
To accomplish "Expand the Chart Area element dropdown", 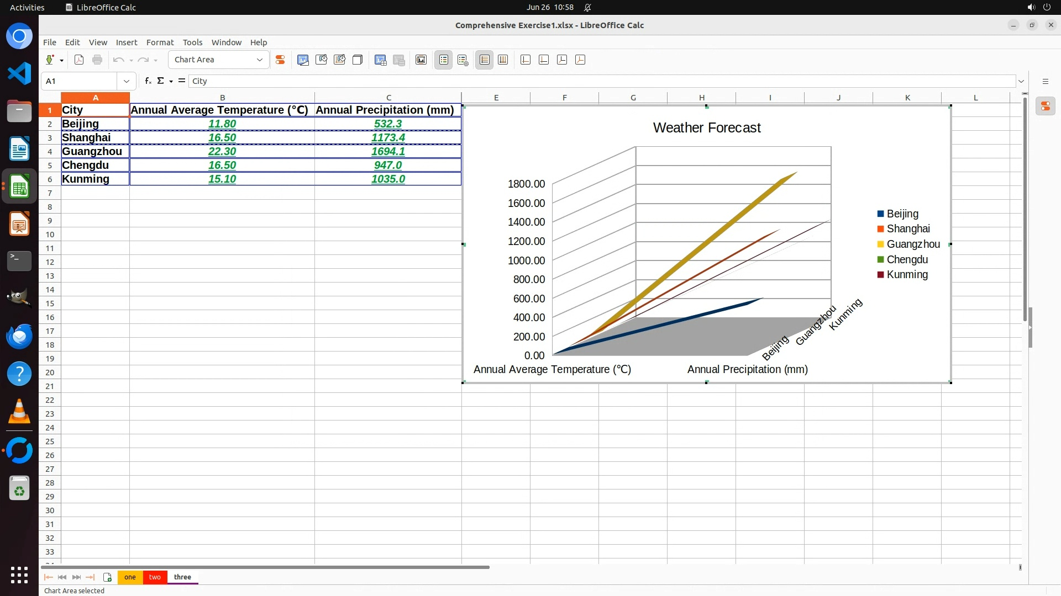I will (x=260, y=60).
